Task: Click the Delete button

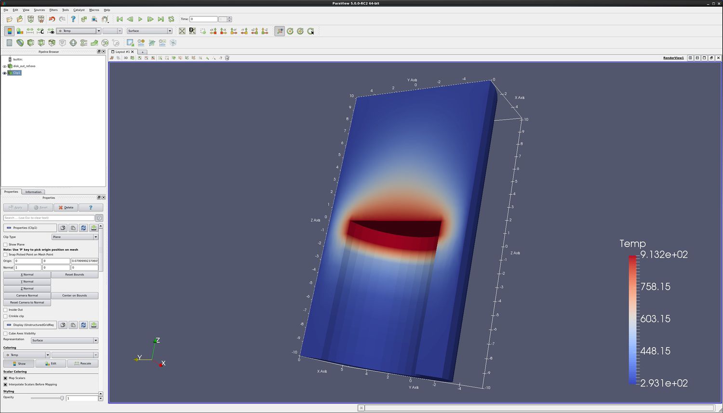Action: (66, 208)
